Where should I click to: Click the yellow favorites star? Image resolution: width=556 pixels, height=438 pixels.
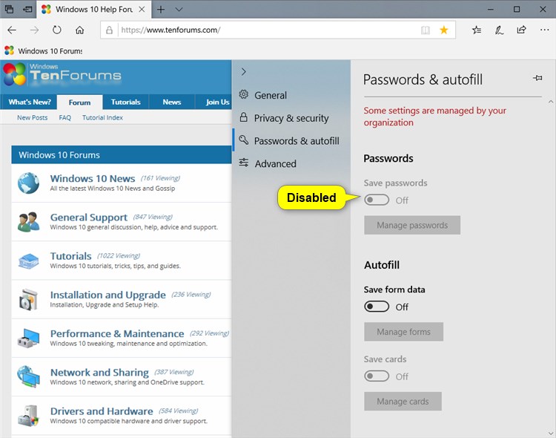click(443, 30)
